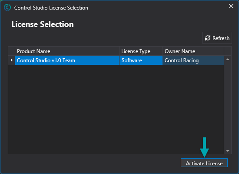Click the window title bar text
239x174 pixels.
[51, 8]
